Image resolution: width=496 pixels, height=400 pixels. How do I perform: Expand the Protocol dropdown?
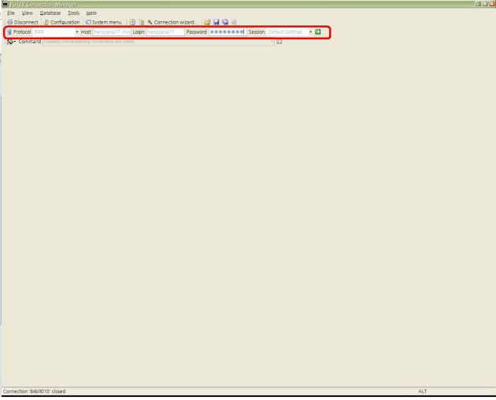pyautogui.click(x=76, y=31)
